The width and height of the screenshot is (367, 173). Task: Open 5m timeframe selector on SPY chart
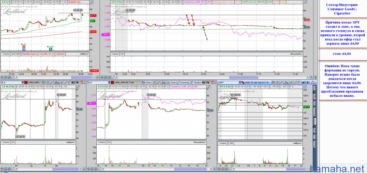click(286, 82)
